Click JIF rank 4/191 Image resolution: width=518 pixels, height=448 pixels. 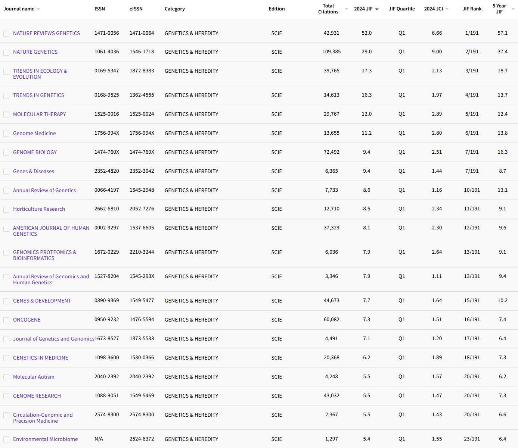coord(472,95)
